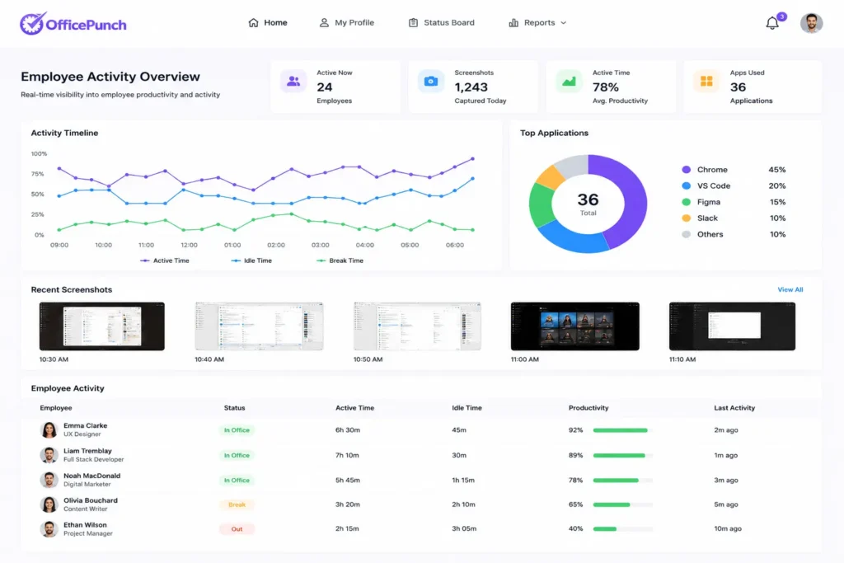
Task: Select the Chrome purple legend swatch
Action: (686, 170)
